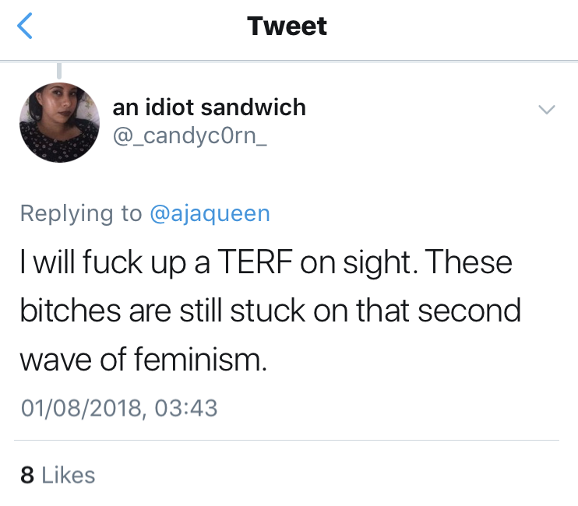The width and height of the screenshot is (578, 506).
Task: Tap the thread connector line above the avatar
Action: click(60, 70)
